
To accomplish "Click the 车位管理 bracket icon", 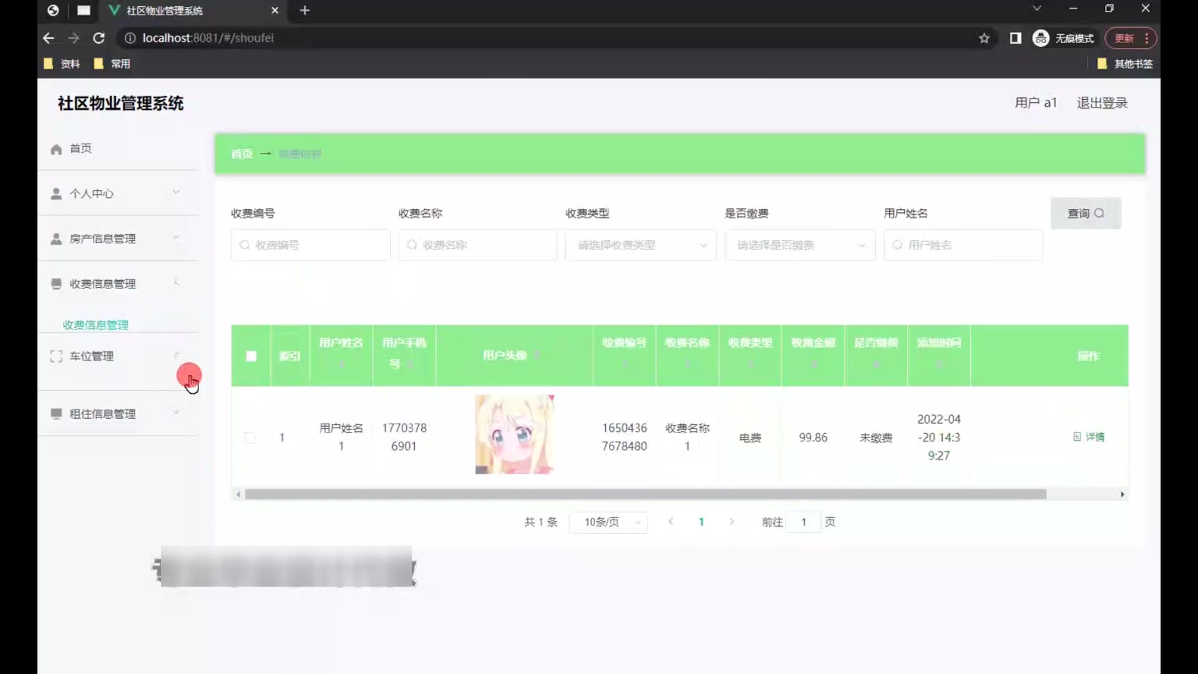I will coord(56,356).
